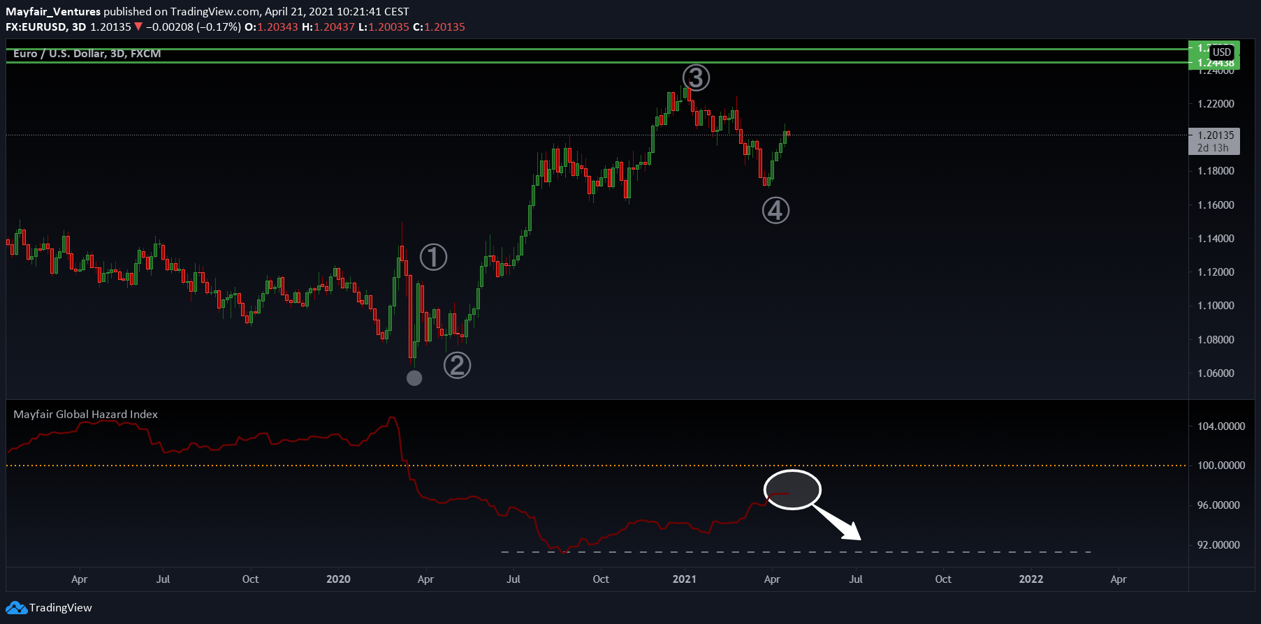Open the TradingView wordmark link

[60, 607]
